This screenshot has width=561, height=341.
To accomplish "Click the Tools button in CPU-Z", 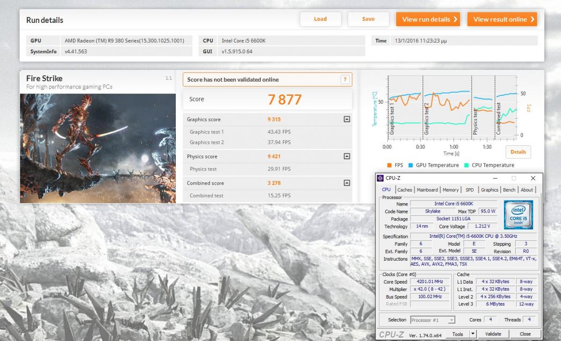I will click(x=458, y=334).
